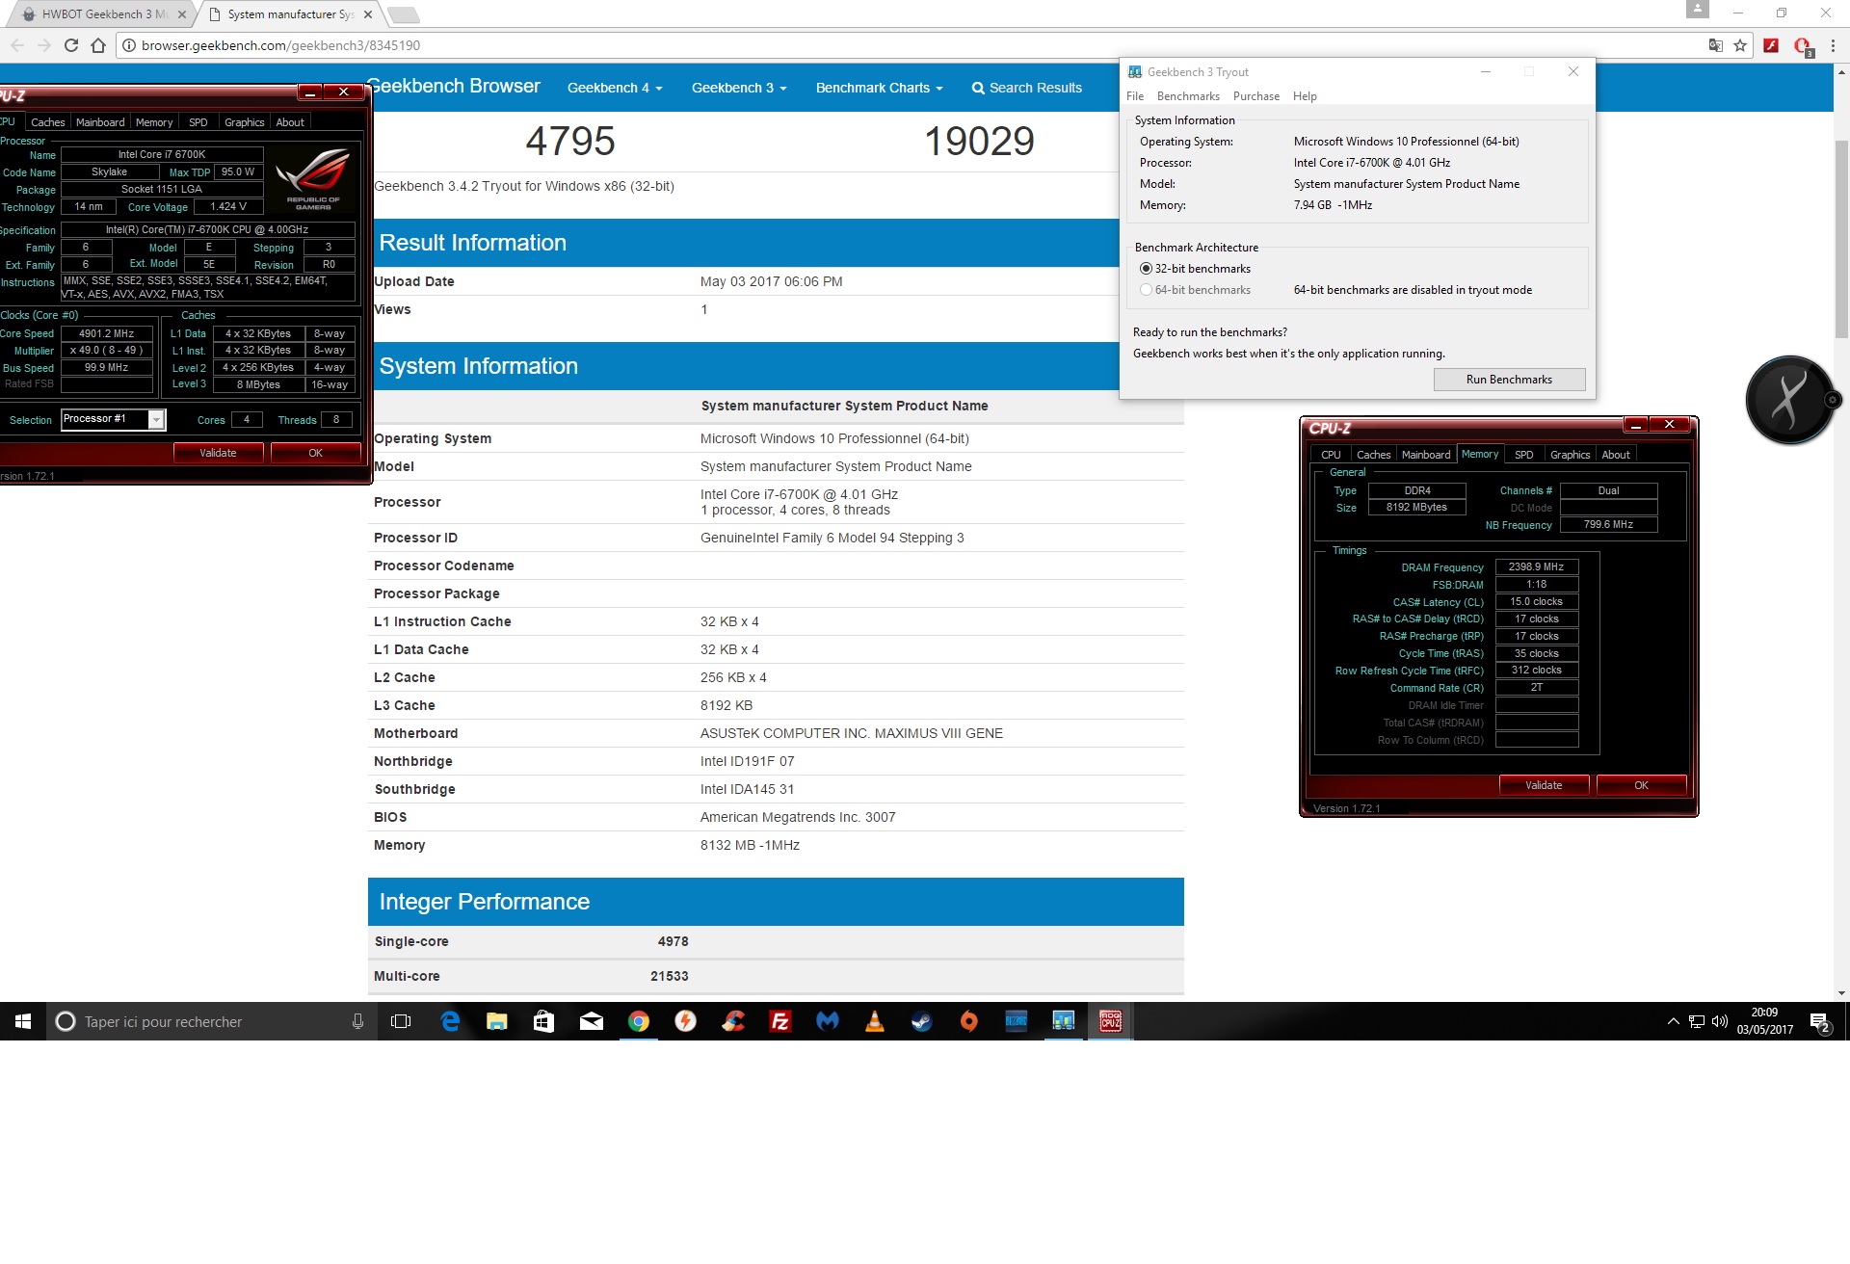Click the round X overlay widget
1850x1264 pixels.
click(x=1790, y=400)
